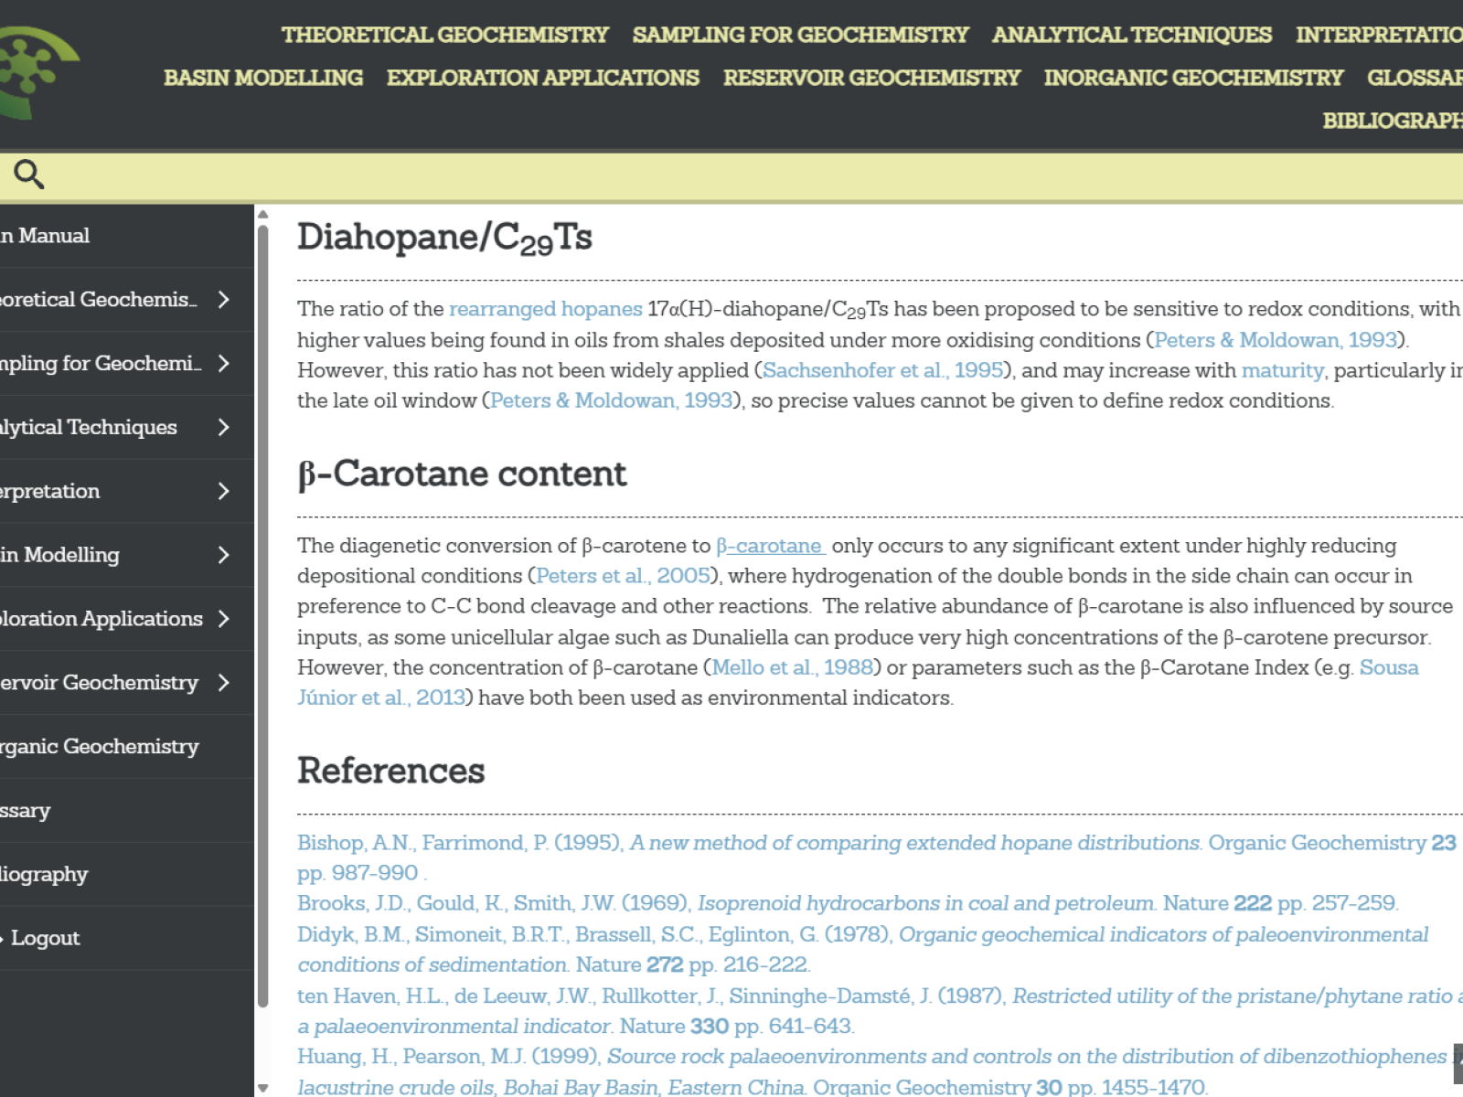Click the green site logo
Screen dimensions: 1463x1097
pyautogui.click(x=35, y=71)
